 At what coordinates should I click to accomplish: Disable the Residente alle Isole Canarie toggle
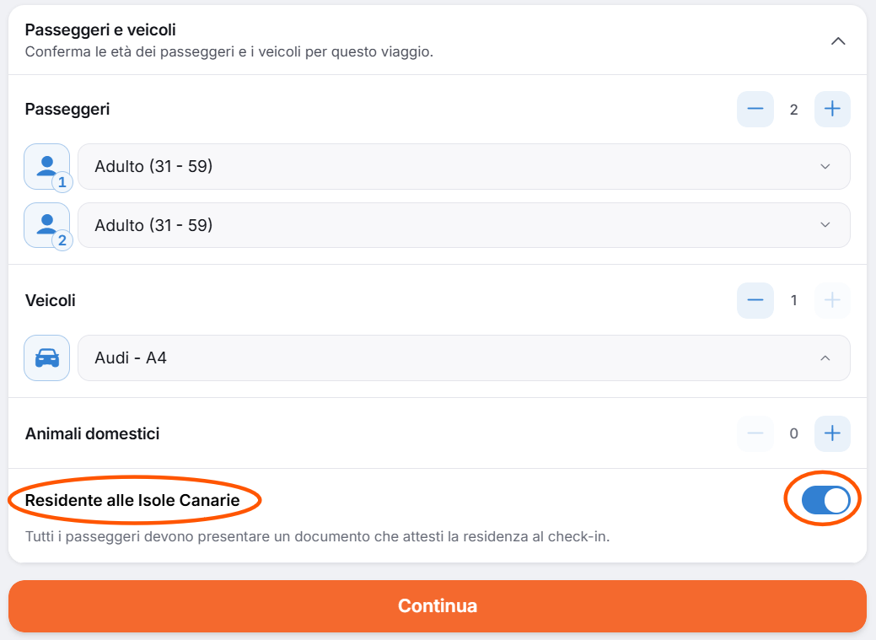coord(825,500)
